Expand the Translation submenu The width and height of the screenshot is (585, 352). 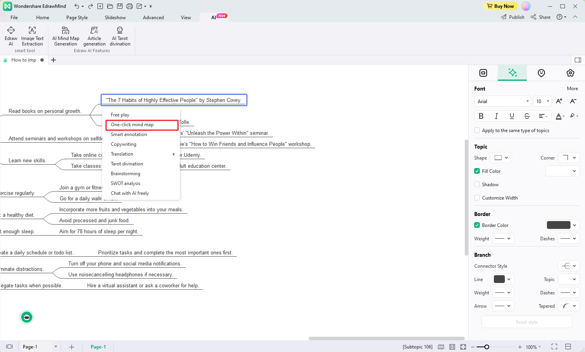pyautogui.click(x=141, y=154)
